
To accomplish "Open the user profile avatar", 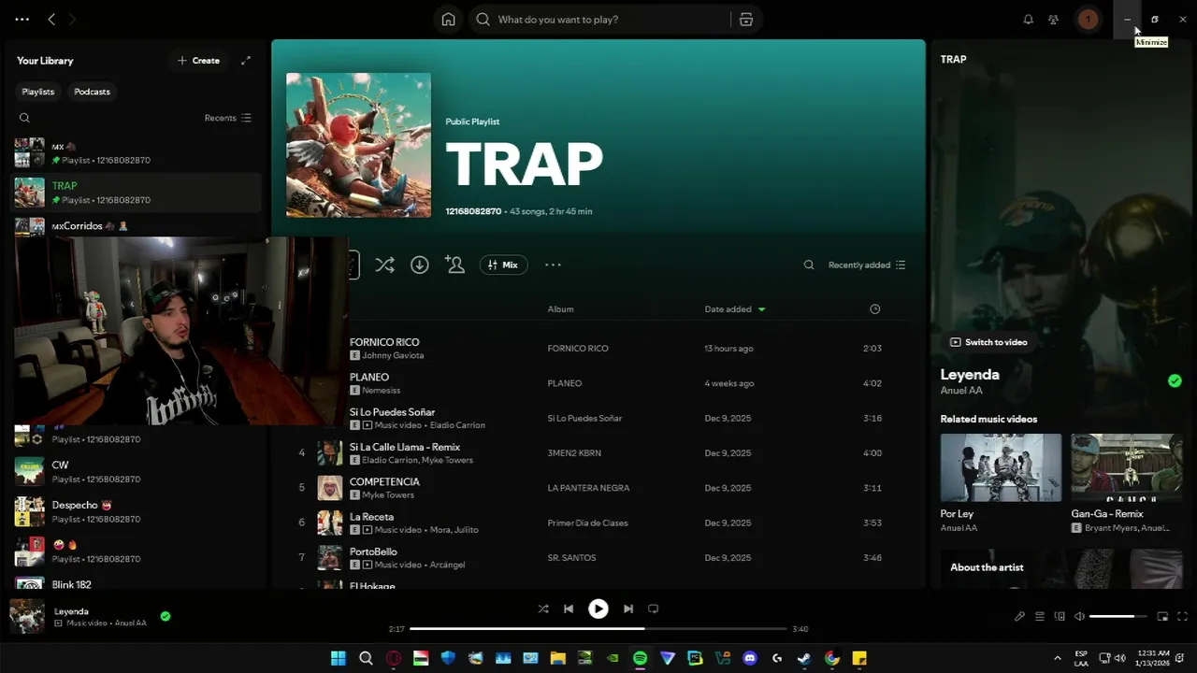I will pyautogui.click(x=1088, y=20).
